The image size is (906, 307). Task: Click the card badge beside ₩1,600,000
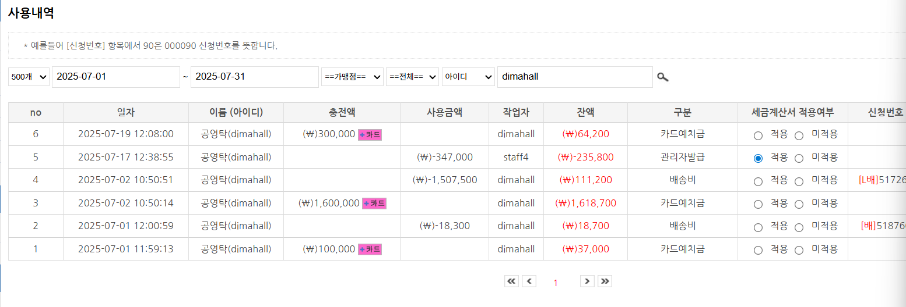coord(374,204)
